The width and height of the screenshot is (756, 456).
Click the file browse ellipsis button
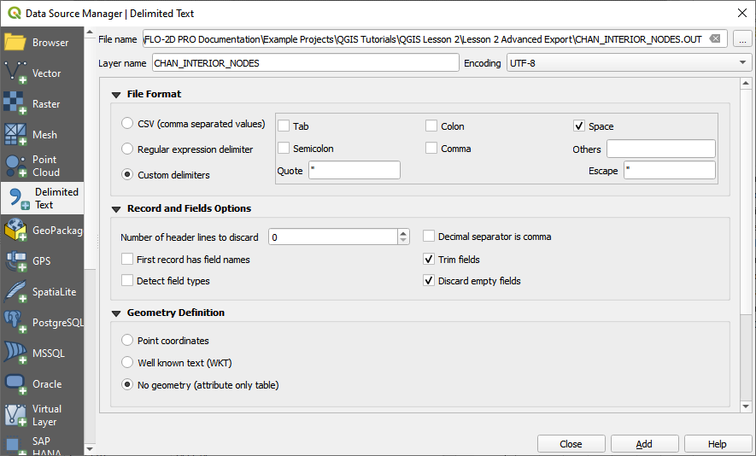tap(741, 39)
